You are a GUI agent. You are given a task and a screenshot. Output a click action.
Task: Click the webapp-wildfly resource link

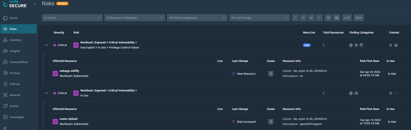[69, 71]
